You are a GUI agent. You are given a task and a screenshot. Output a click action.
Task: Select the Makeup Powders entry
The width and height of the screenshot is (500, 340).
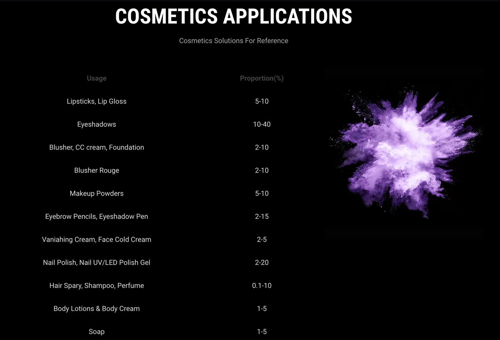coord(97,194)
